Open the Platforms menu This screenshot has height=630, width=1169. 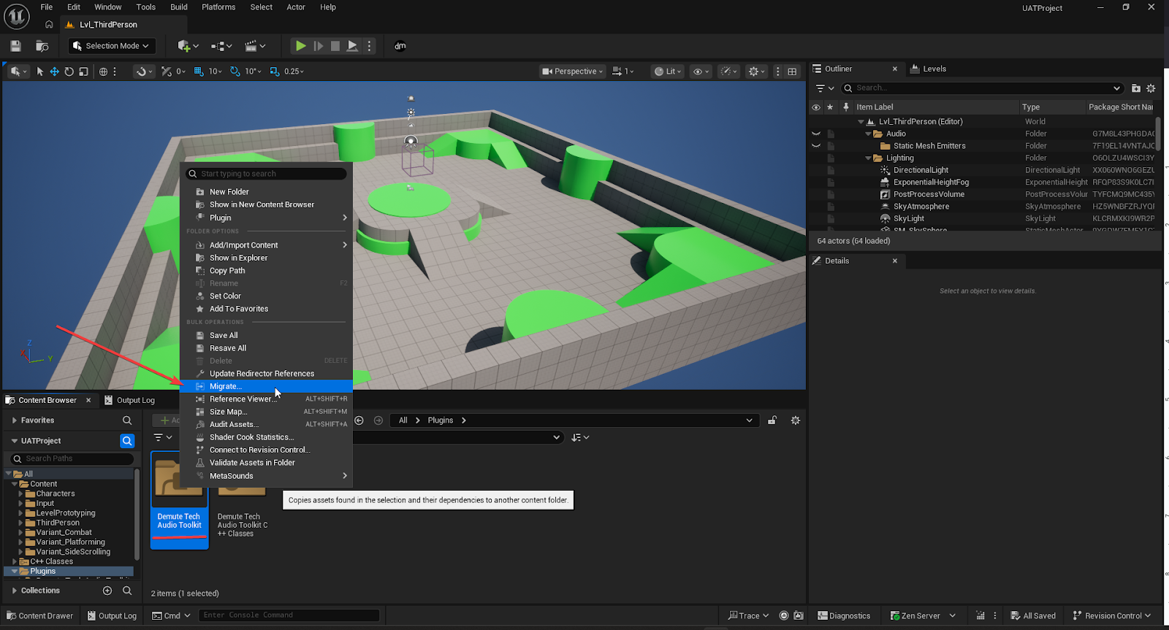coord(218,7)
